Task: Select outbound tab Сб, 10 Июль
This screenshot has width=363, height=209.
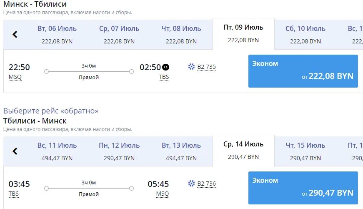Action: (x=305, y=35)
